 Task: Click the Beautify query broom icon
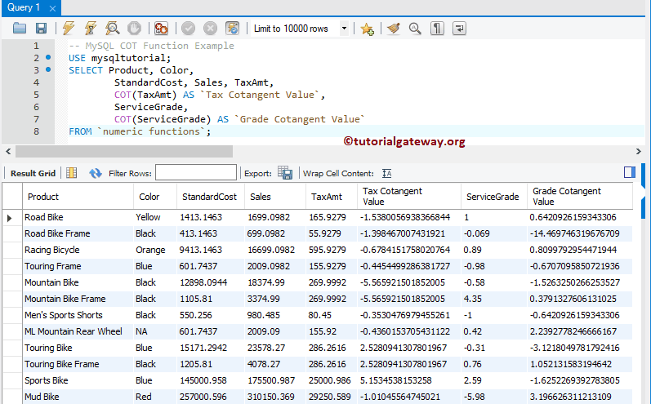tap(393, 29)
